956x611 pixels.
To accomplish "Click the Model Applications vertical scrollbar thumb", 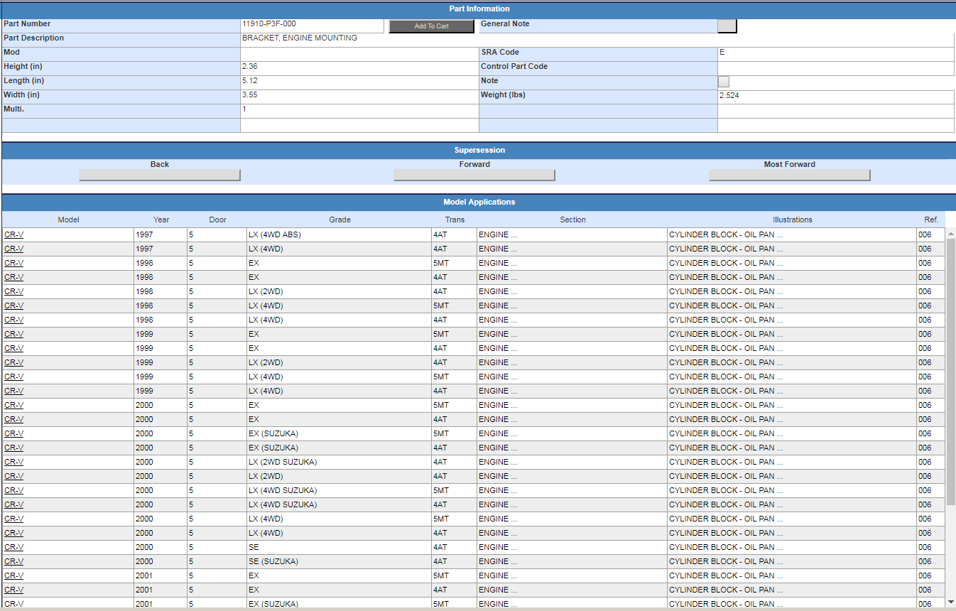I will (951, 369).
